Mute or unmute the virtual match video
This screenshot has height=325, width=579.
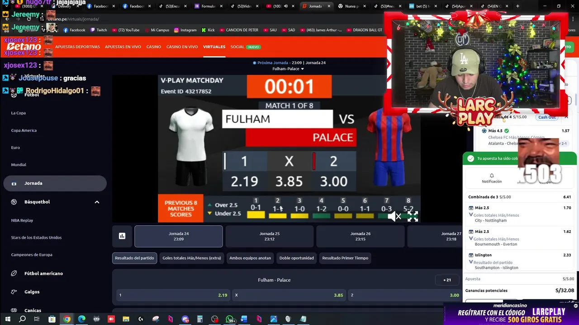coord(394,217)
